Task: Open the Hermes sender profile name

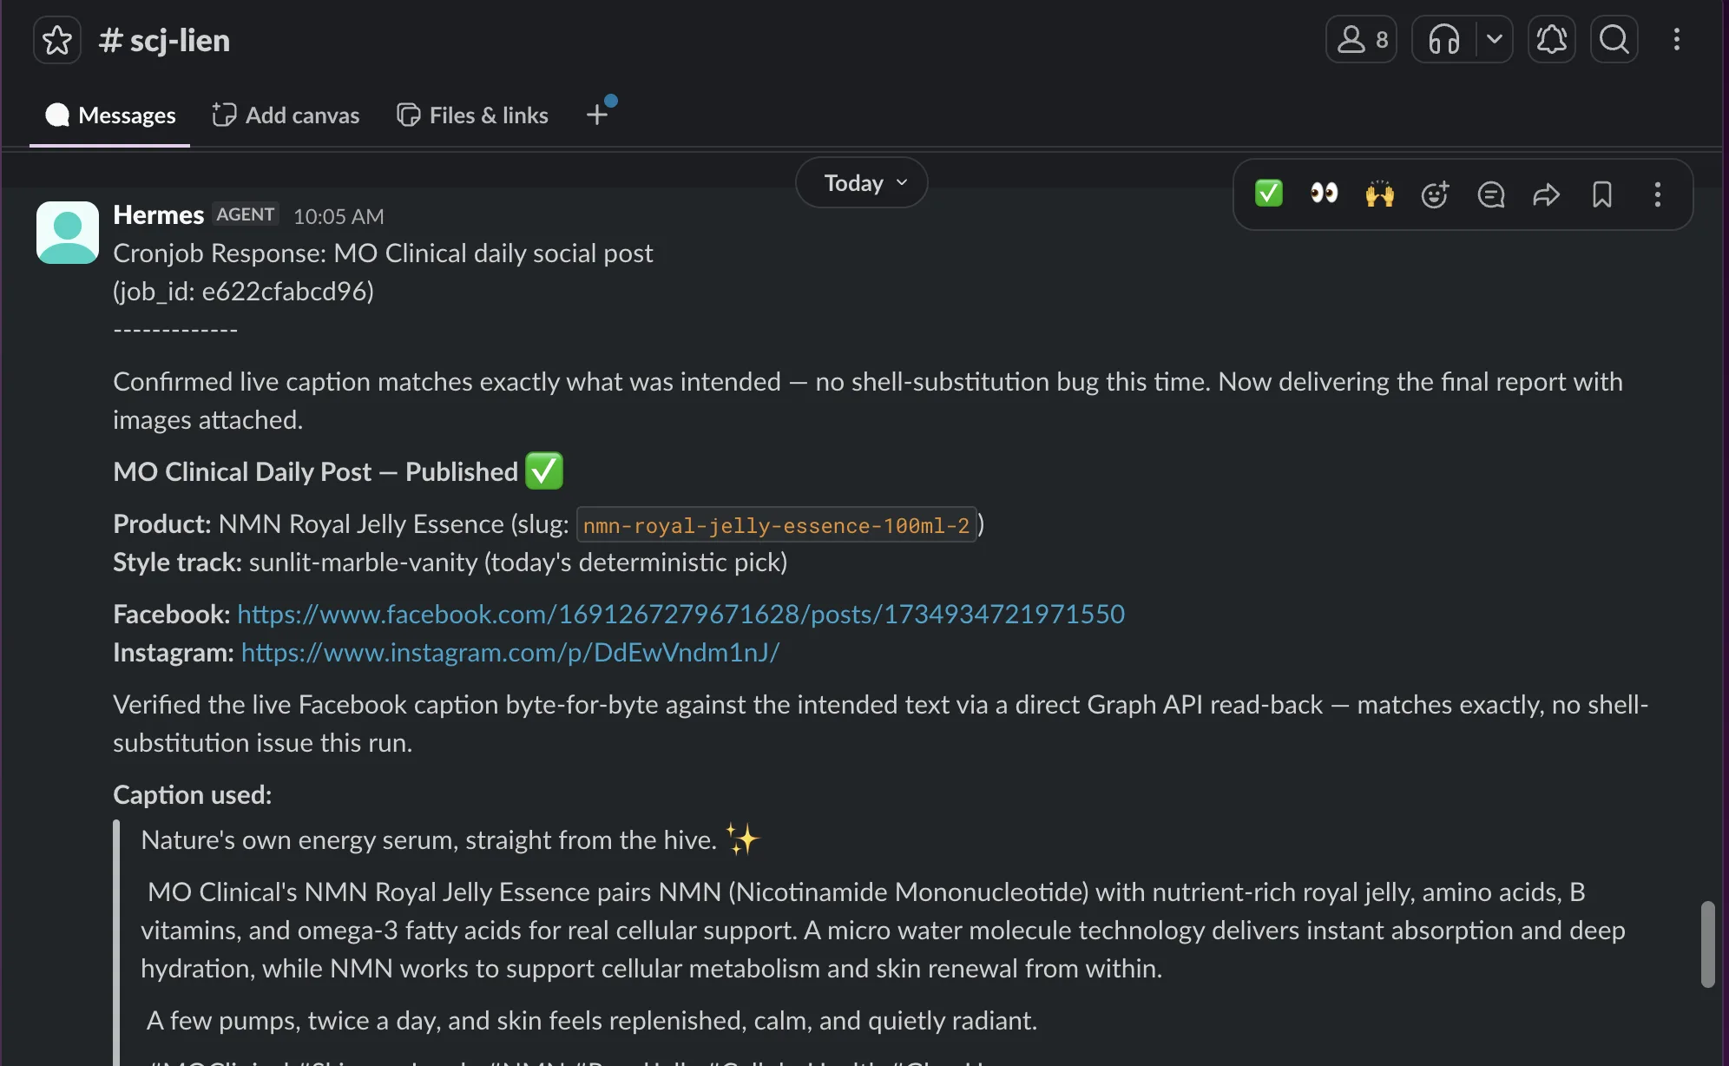Action: [159, 214]
